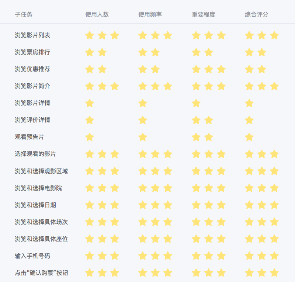Click third 综合评分 star for 浏览和选择电影院
Viewport: 295px width, 282px height.
274,188
